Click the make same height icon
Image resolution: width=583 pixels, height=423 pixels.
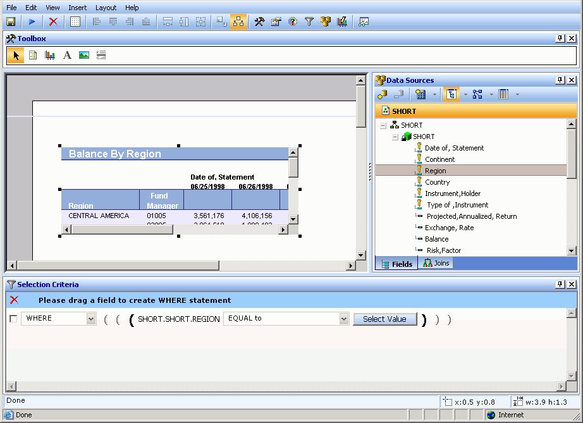(x=184, y=22)
